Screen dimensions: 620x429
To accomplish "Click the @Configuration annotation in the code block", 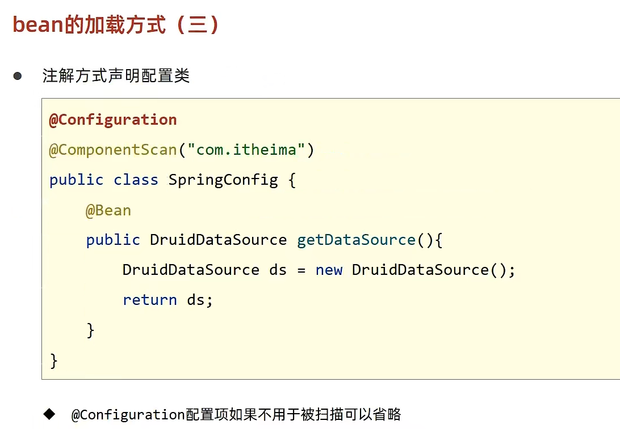I will [x=112, y=120].
